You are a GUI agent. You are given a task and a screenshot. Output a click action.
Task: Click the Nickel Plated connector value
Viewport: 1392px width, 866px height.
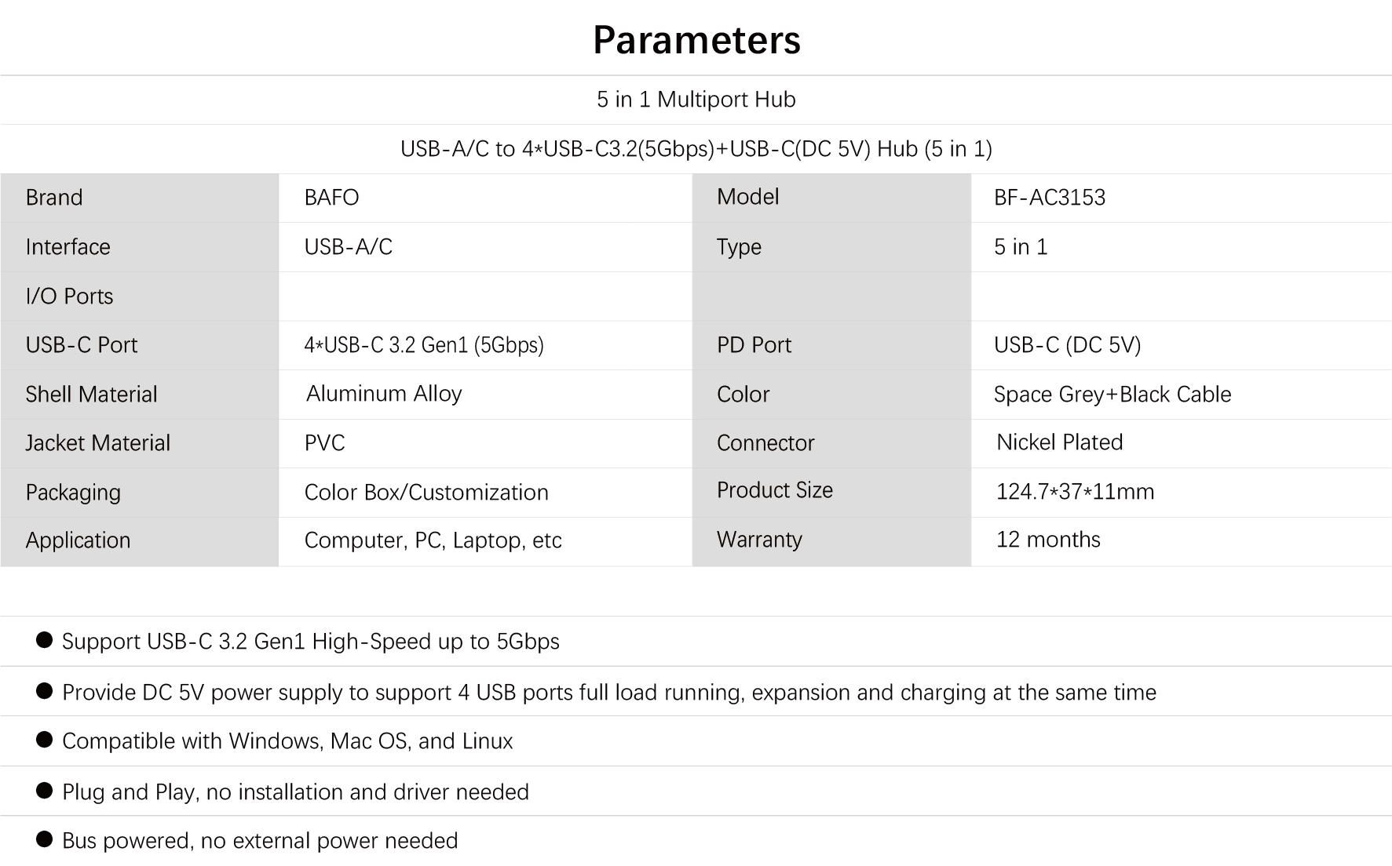pyautogui.click(x=1060, y=442)
